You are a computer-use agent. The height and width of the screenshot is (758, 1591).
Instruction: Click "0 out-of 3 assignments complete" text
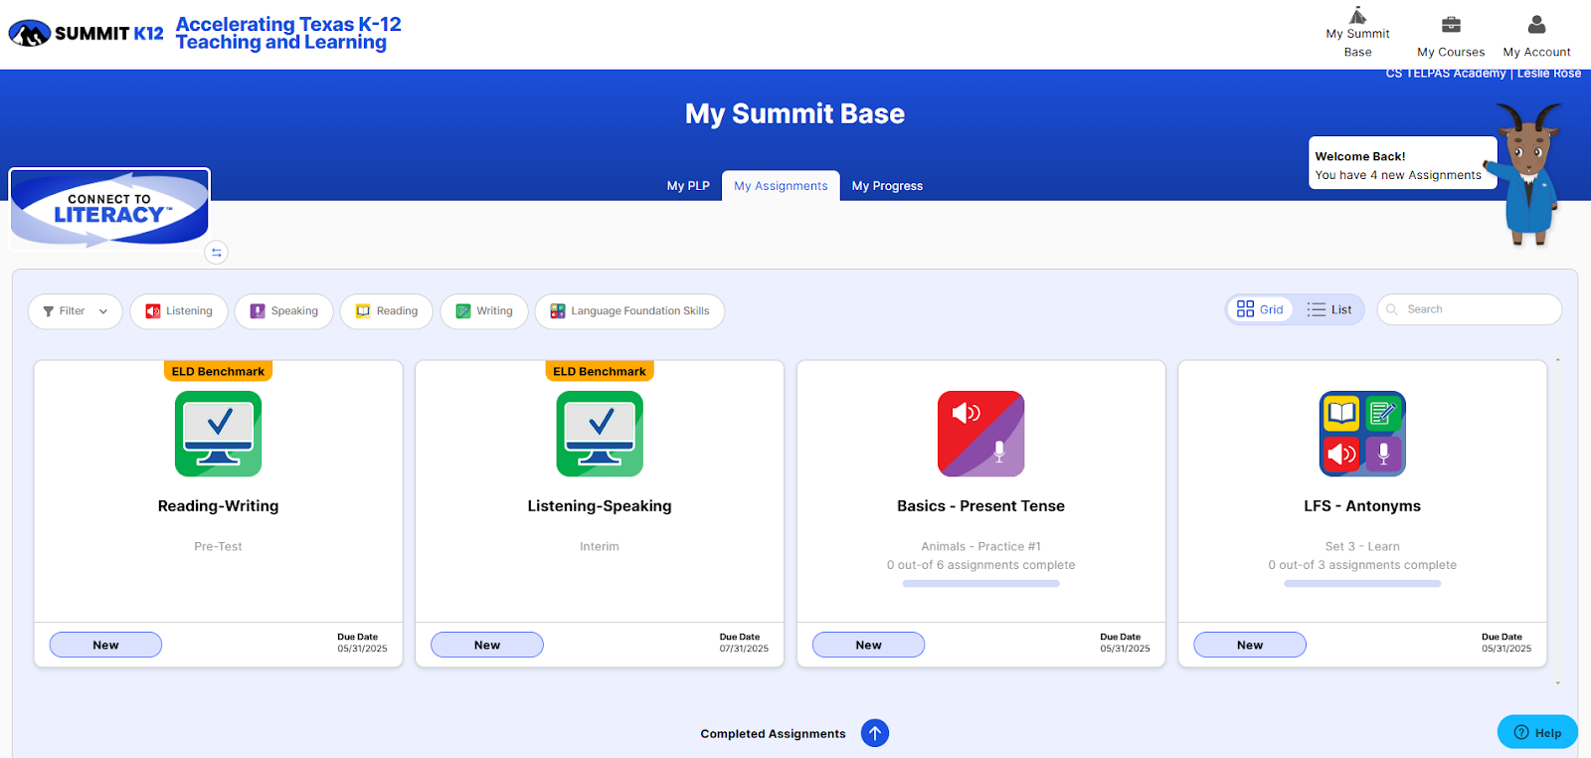coord(1362,565)
